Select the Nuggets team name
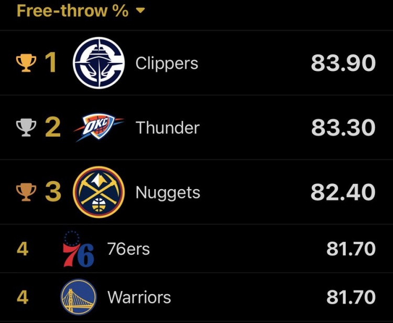393x323 pixels. (x=168, y=193)
